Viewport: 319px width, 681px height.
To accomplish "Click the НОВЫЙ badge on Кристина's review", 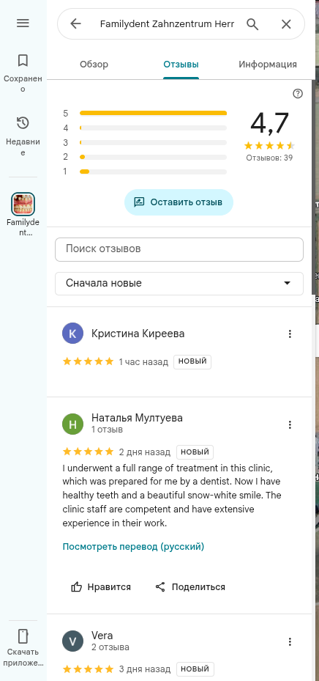I will point(192,361).
